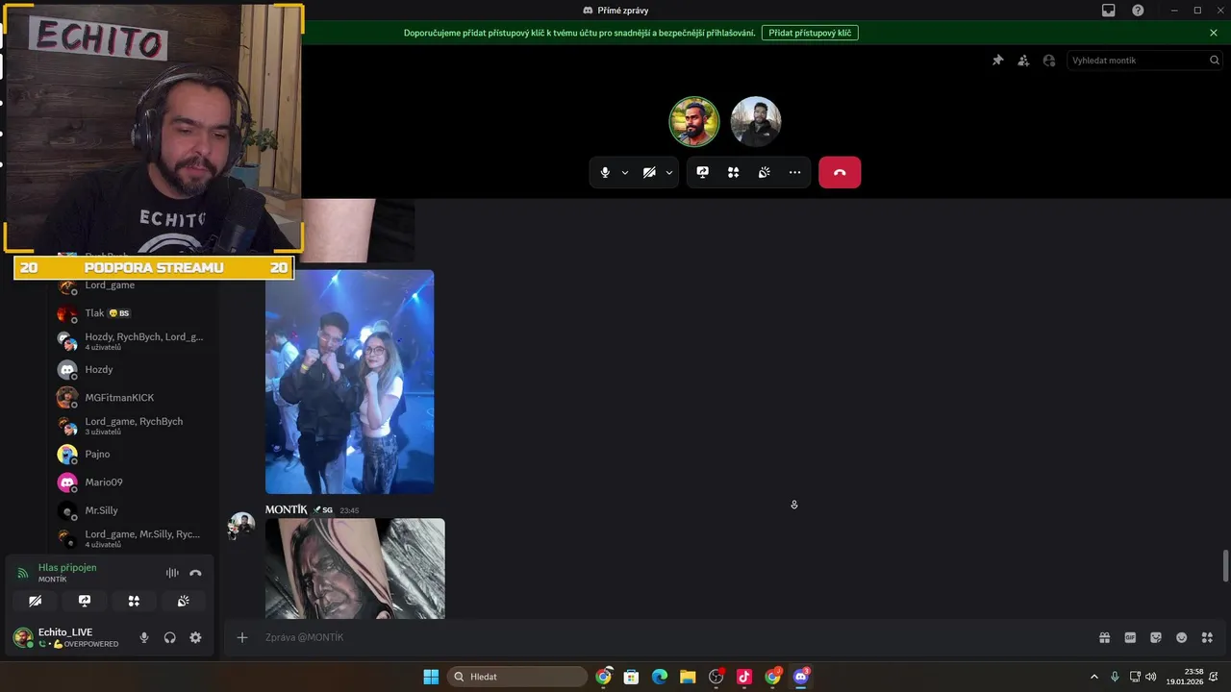Screen dimensions: 1231x692
Task: Open Windows Start menu
Action: click(431, 677)
